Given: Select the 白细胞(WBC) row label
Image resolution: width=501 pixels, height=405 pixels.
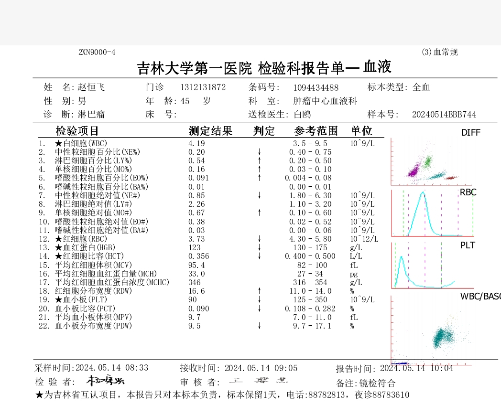Looking at the screenshot, I should coord(81,143).
